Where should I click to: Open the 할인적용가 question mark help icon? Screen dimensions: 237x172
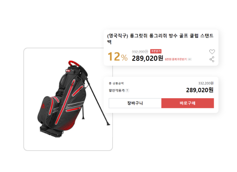point(127,90)
